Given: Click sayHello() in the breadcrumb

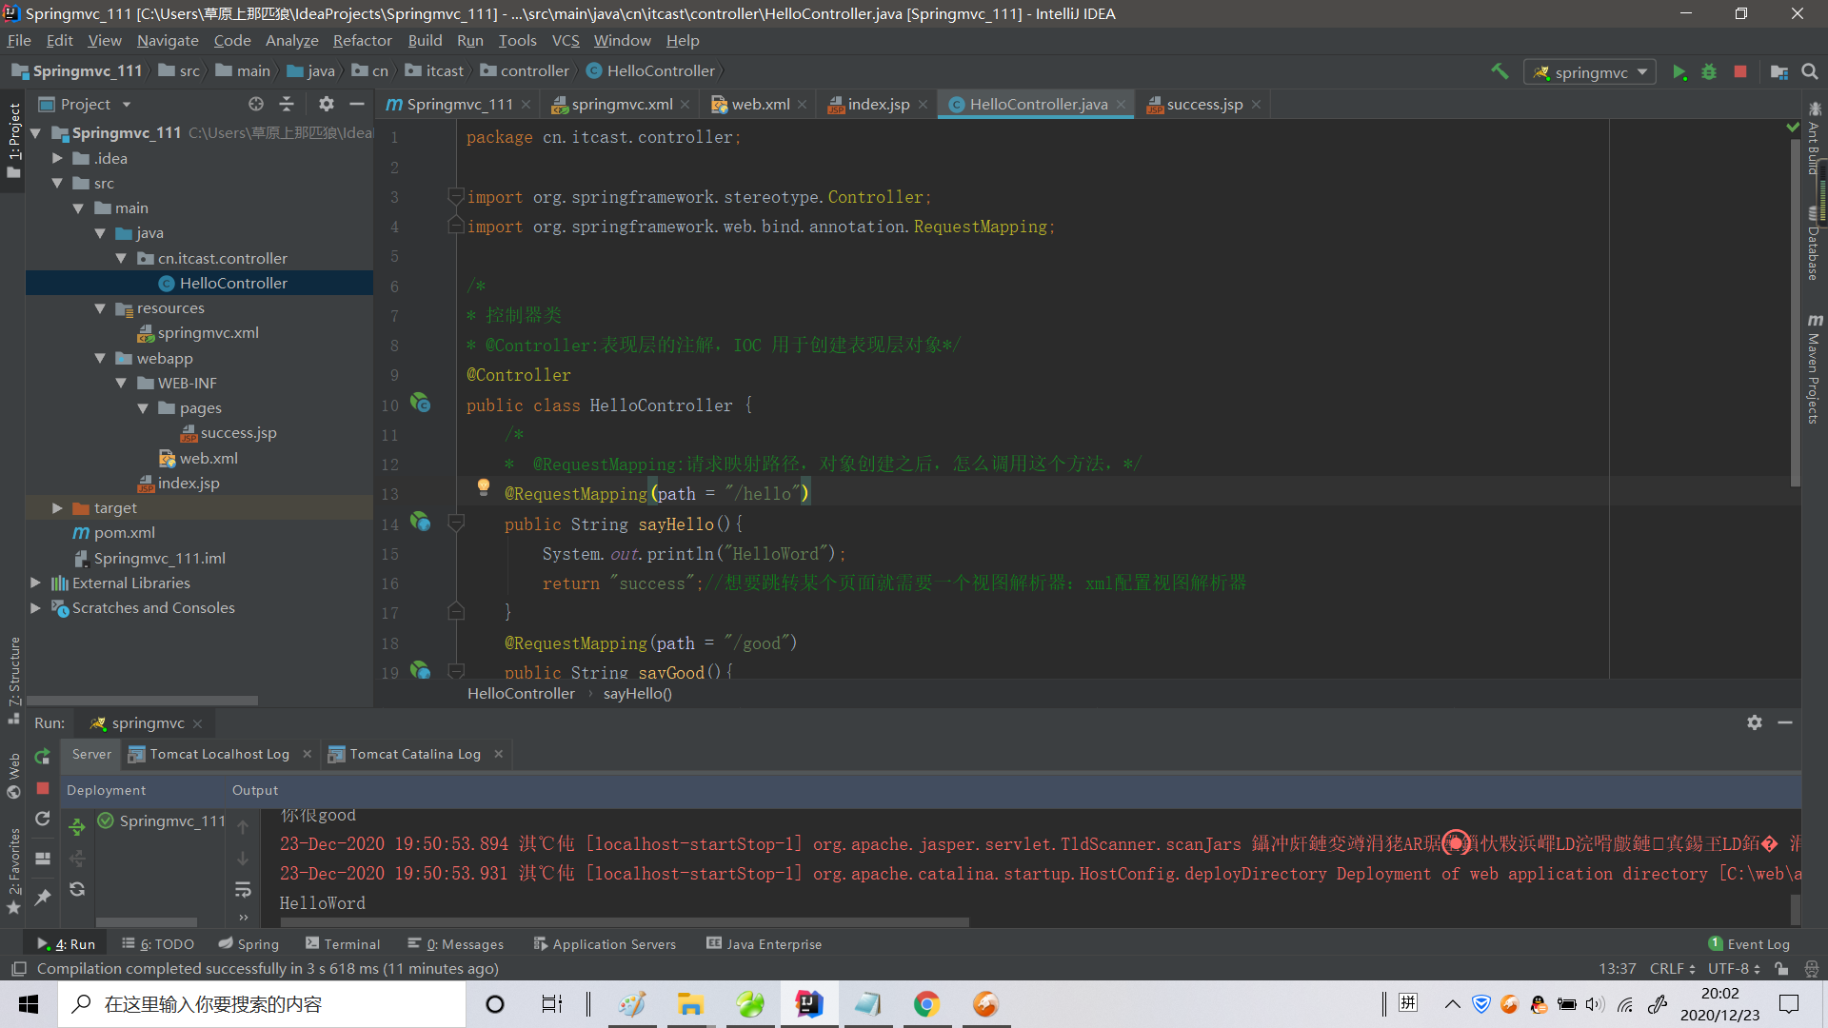Looking at the screenshot, I should 637,694.
